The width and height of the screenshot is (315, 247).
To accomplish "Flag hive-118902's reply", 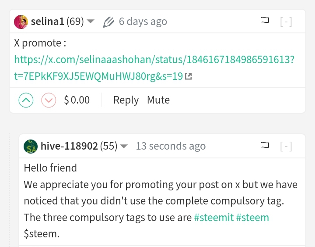I will pos(264,147).
